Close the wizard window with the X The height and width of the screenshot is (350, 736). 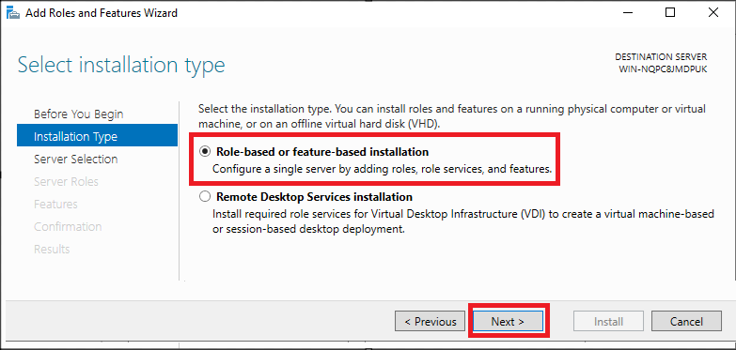pyautogui.click(x=713, y=12)
